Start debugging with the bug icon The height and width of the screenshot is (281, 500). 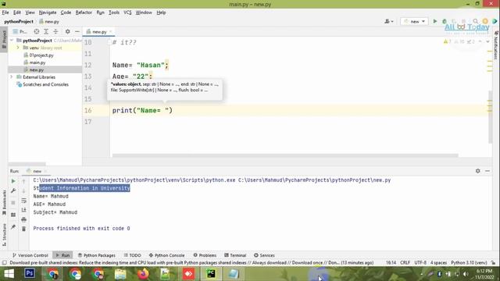[445, 21]
